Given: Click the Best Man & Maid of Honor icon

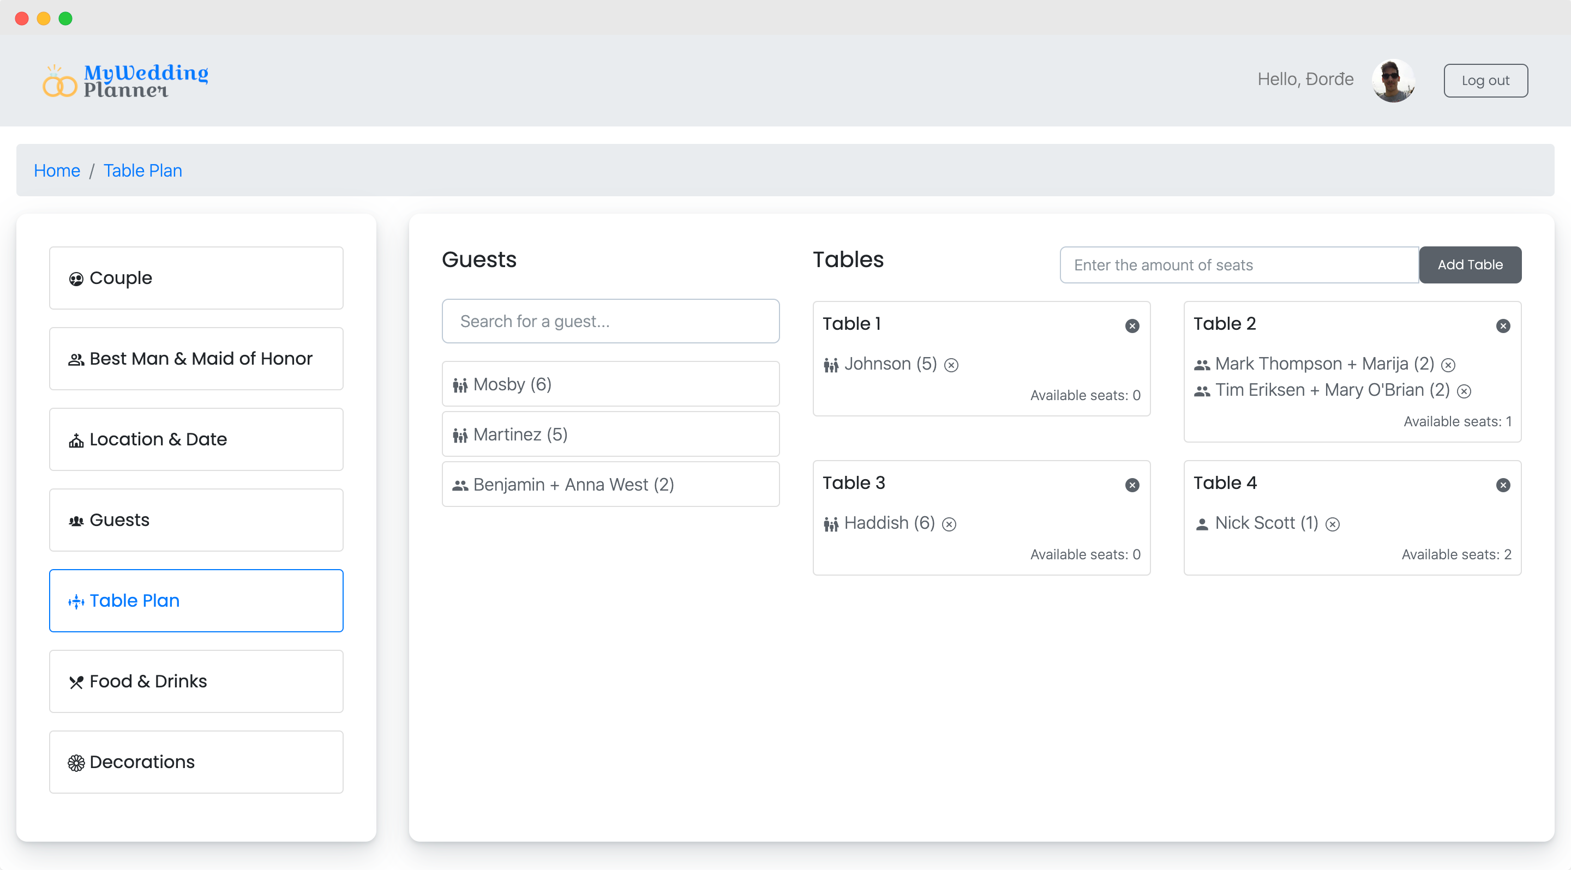Looking at the screenshot, I should pos(76,358).
